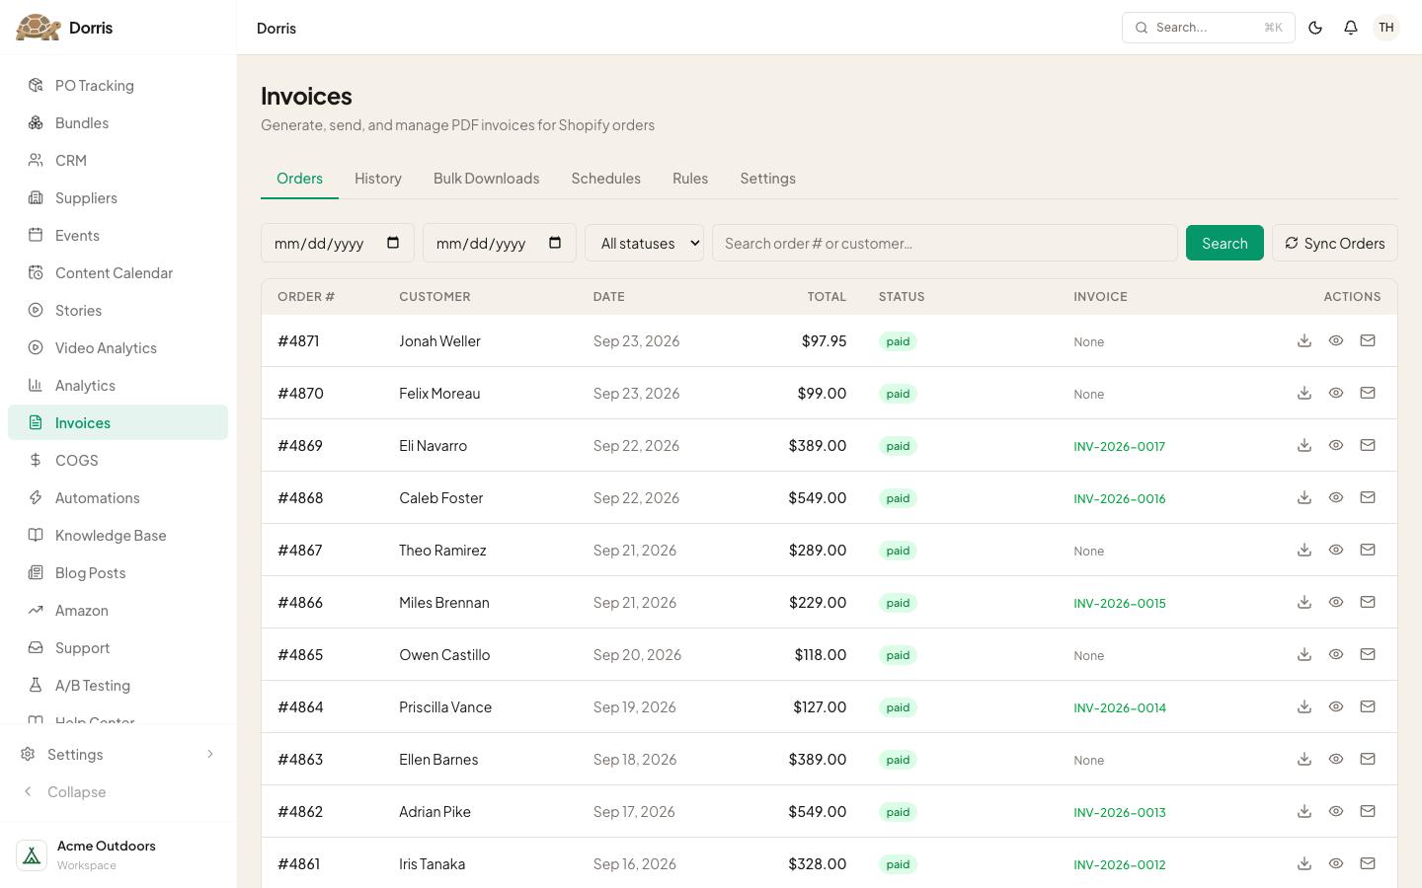Navigate to Suppliers
The image size is (1422, 888).
pos(118,197)
